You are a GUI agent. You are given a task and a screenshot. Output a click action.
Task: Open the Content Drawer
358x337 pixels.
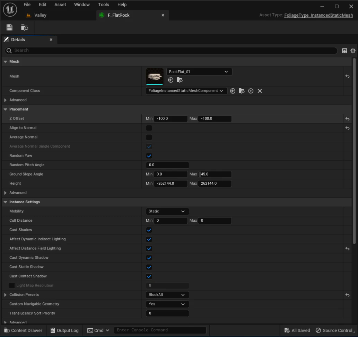23,330
